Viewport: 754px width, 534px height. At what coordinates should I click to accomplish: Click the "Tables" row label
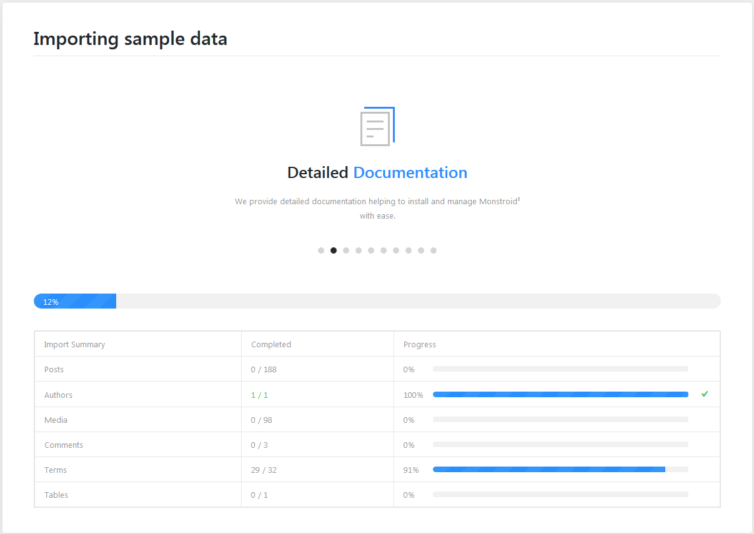(56, 495)
